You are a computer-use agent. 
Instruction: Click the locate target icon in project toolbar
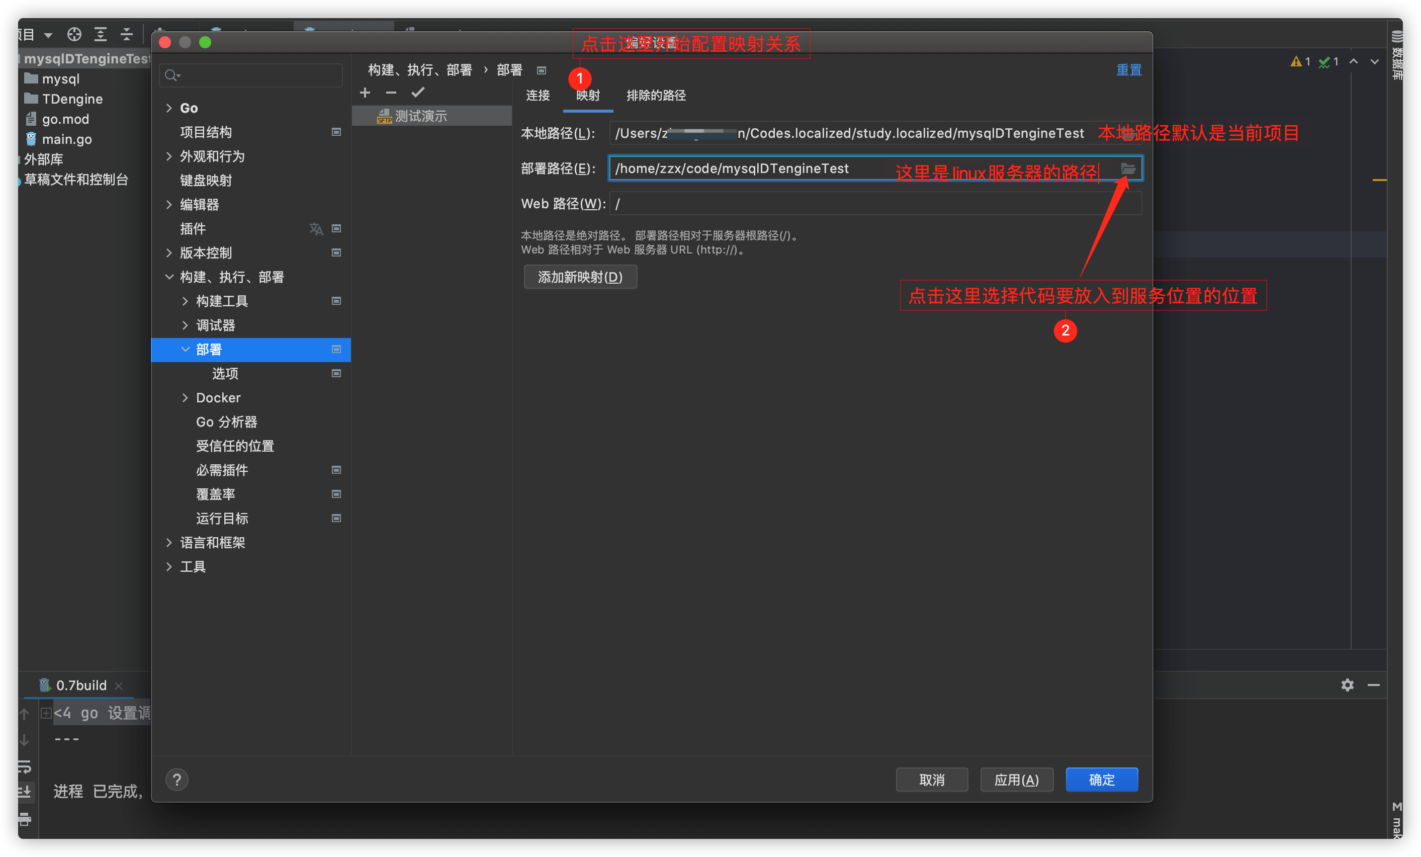point(74,35)
